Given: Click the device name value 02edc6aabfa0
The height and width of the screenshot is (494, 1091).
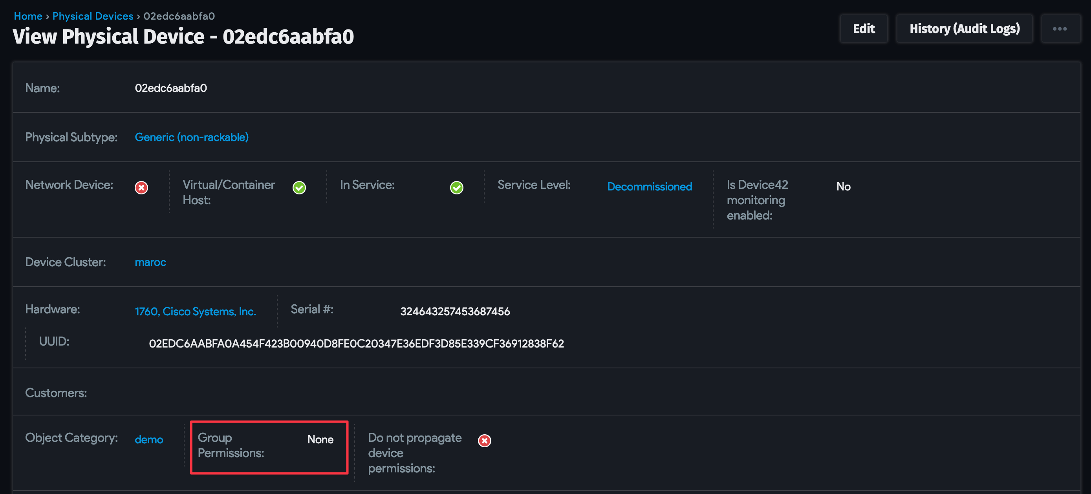Looking at the screenshot, I should [171, 88].
